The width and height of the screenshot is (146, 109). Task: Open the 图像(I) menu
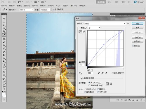point(19,6)
